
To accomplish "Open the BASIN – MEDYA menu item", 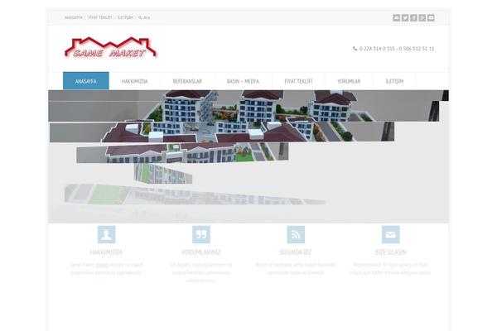I will (x=243, y=81).
